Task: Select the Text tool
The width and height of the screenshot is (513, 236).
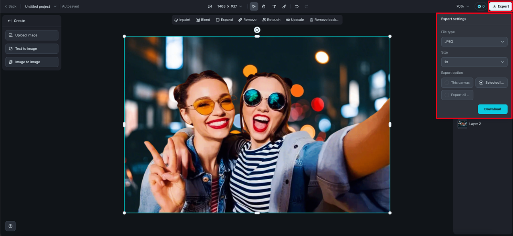Action: pyautogui.click(x=274, y=6)
